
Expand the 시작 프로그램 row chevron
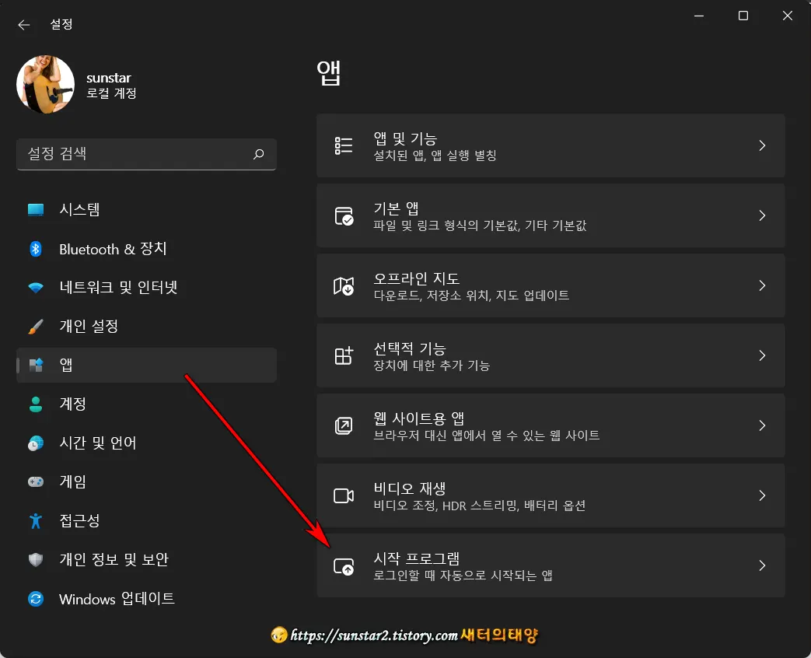(762, 565)
